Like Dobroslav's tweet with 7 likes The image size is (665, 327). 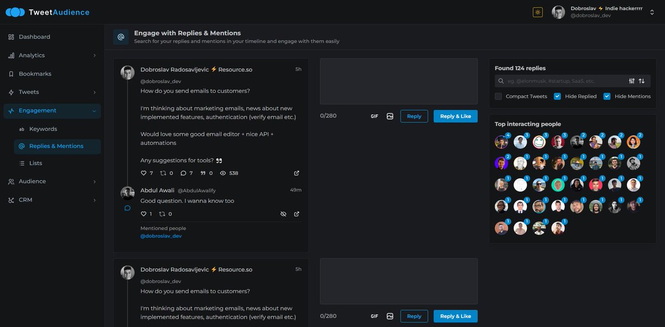[144, 173]
